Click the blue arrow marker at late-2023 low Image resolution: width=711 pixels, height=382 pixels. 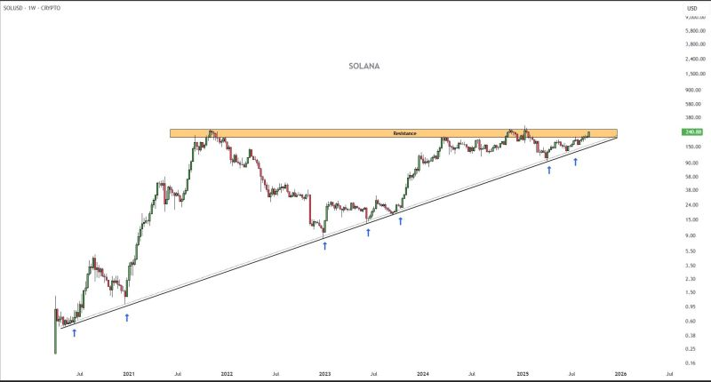click(401, 220)
